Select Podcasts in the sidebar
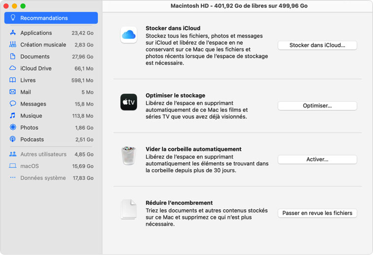373x255 pixels. (51, 140)
